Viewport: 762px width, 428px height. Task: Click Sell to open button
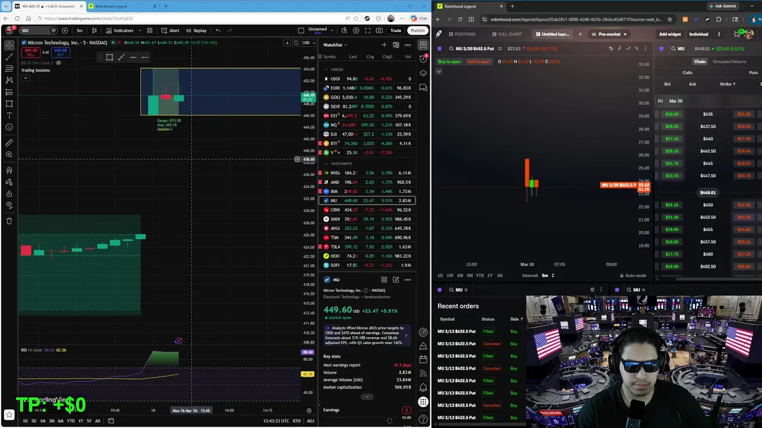click(479, 62)
